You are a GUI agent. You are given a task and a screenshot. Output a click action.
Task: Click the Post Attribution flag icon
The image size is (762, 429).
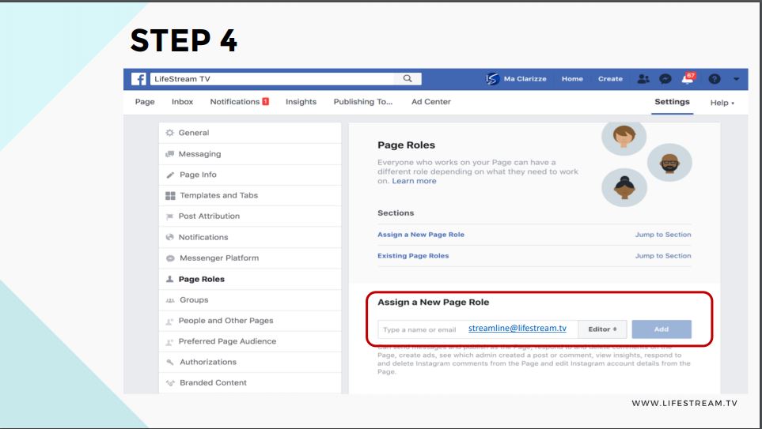point(169,216)
